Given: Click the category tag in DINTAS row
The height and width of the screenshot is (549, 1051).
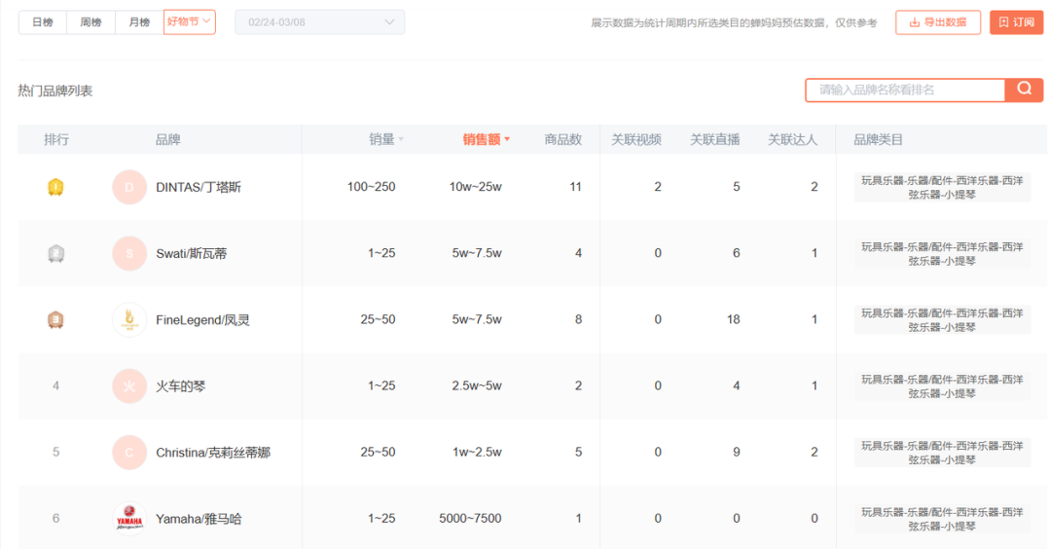Looking at the screenshot, I should (942, 187).
